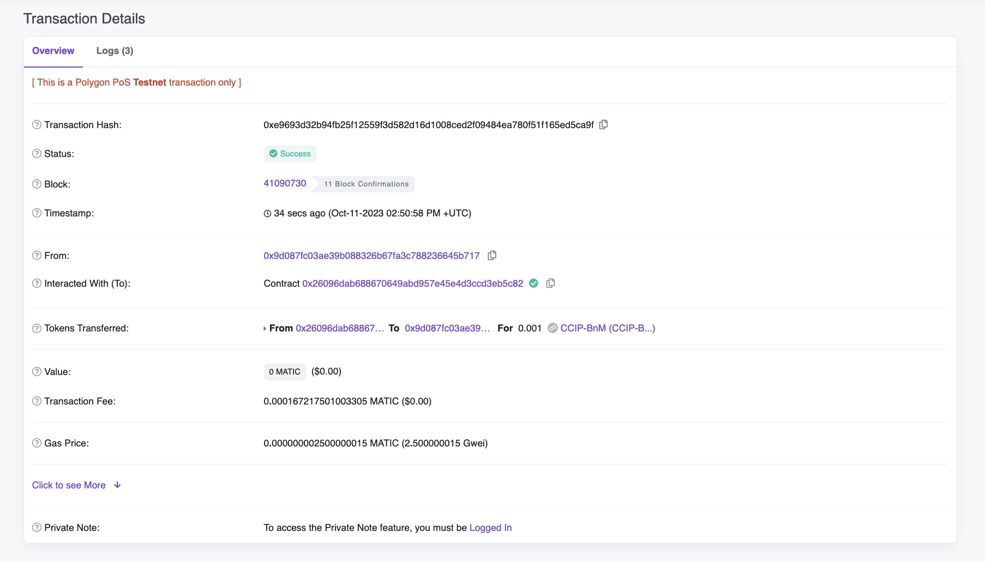Click help icon beside Tokens Transferred label
The width and height of the screenshot is (985, 562).
coord(37,328)
